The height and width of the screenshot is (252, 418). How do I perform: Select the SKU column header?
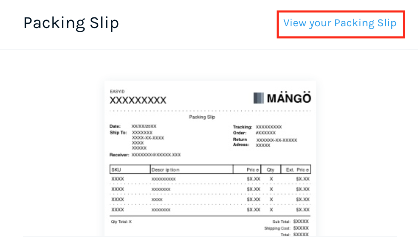pos(116,169)
